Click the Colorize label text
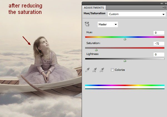 pyautogui.click(x=120, y=70)
